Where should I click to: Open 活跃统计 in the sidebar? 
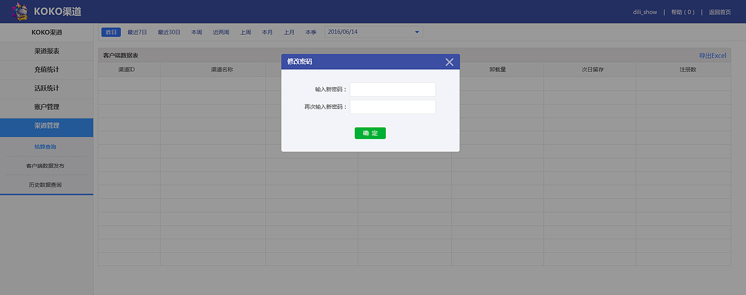point(47,88)
